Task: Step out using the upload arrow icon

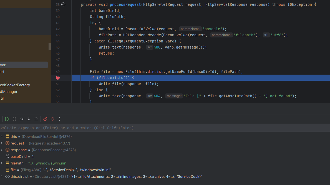Action: (36, 119)
